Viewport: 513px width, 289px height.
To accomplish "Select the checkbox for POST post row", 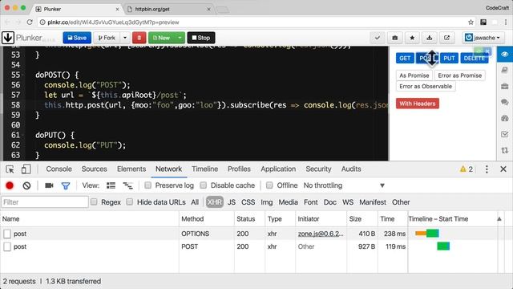I will pos(7,246).
